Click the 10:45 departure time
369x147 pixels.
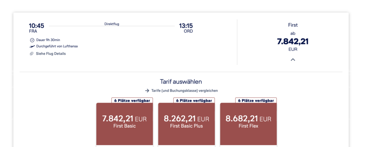click(x=36, y=26)
